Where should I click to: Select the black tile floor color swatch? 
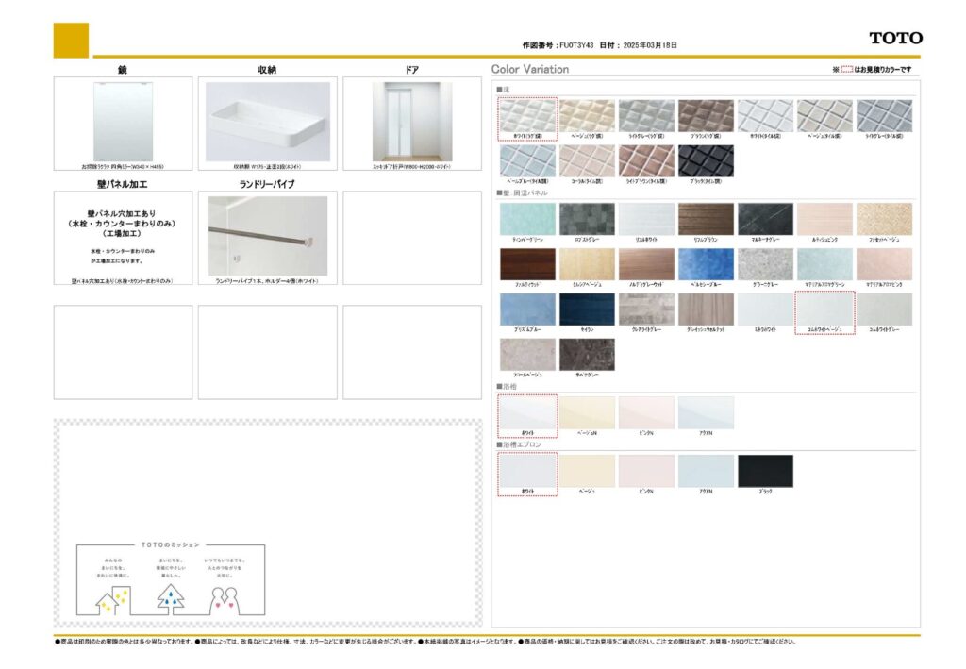click(706, 160)
